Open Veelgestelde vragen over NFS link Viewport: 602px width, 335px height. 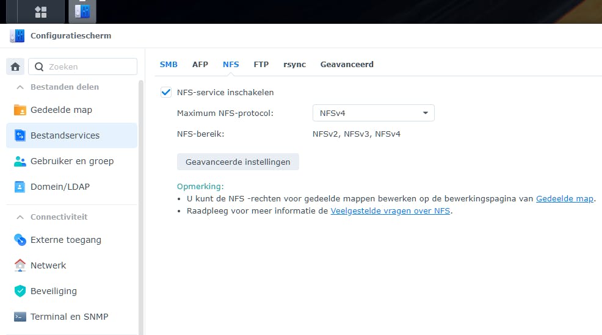click(390, 211)
